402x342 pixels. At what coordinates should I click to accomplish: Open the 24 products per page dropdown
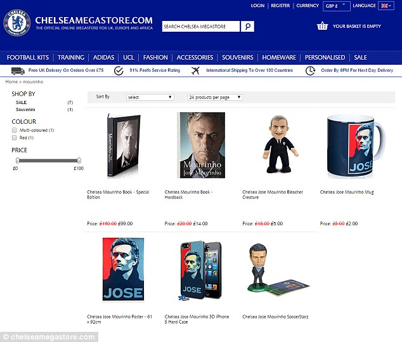[215, 97]
